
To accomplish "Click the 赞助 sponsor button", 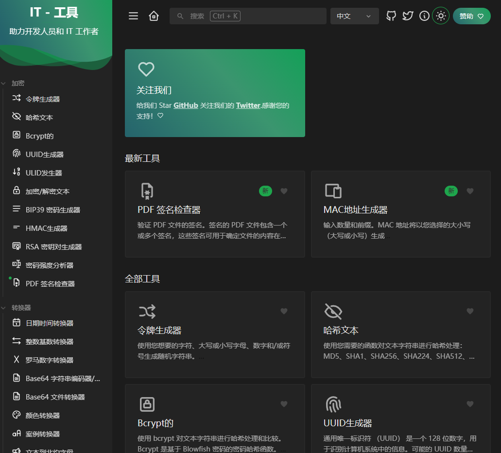I will point(471,16).
